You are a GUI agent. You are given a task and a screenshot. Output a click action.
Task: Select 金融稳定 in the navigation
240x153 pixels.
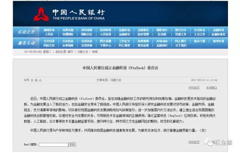click(x=143, y=30)
